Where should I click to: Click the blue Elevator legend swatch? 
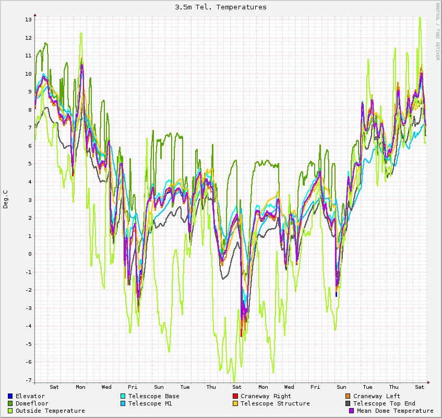[x=10, y=396]
